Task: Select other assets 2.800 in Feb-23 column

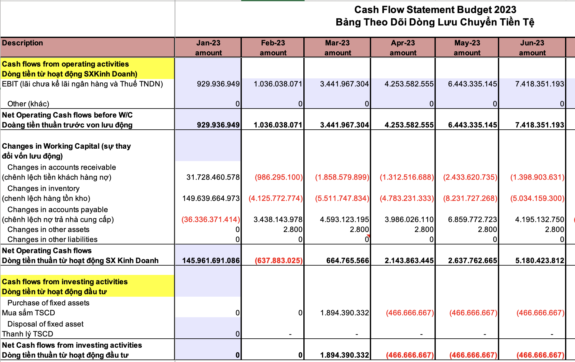Action: [293, 230]
